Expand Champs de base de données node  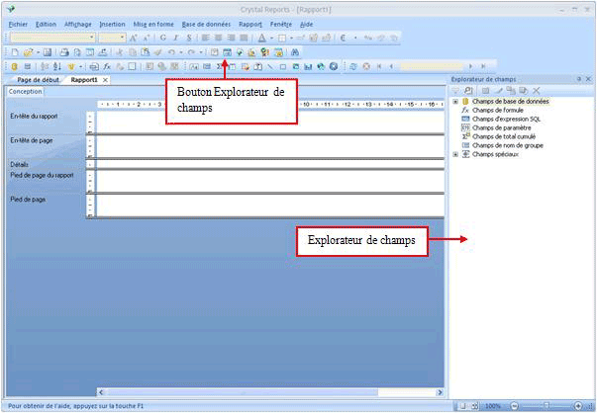pyautogui.click(x=454, y=101)
